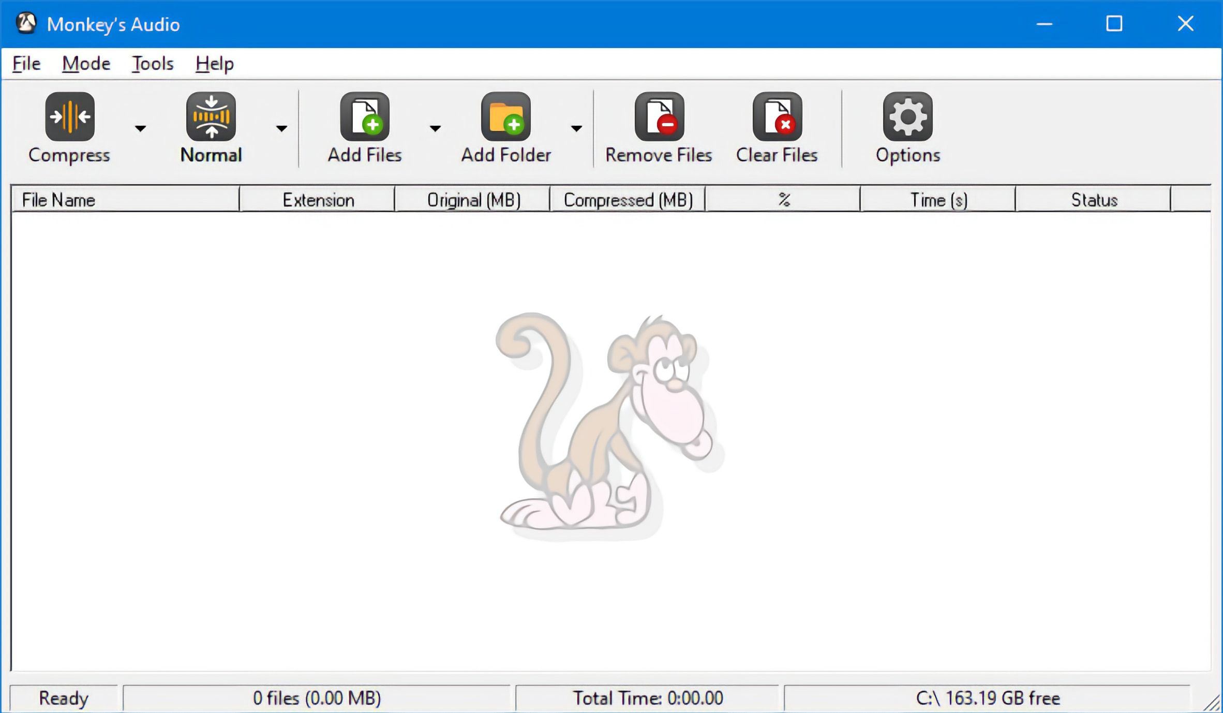Open the File menu

(25, 63)
